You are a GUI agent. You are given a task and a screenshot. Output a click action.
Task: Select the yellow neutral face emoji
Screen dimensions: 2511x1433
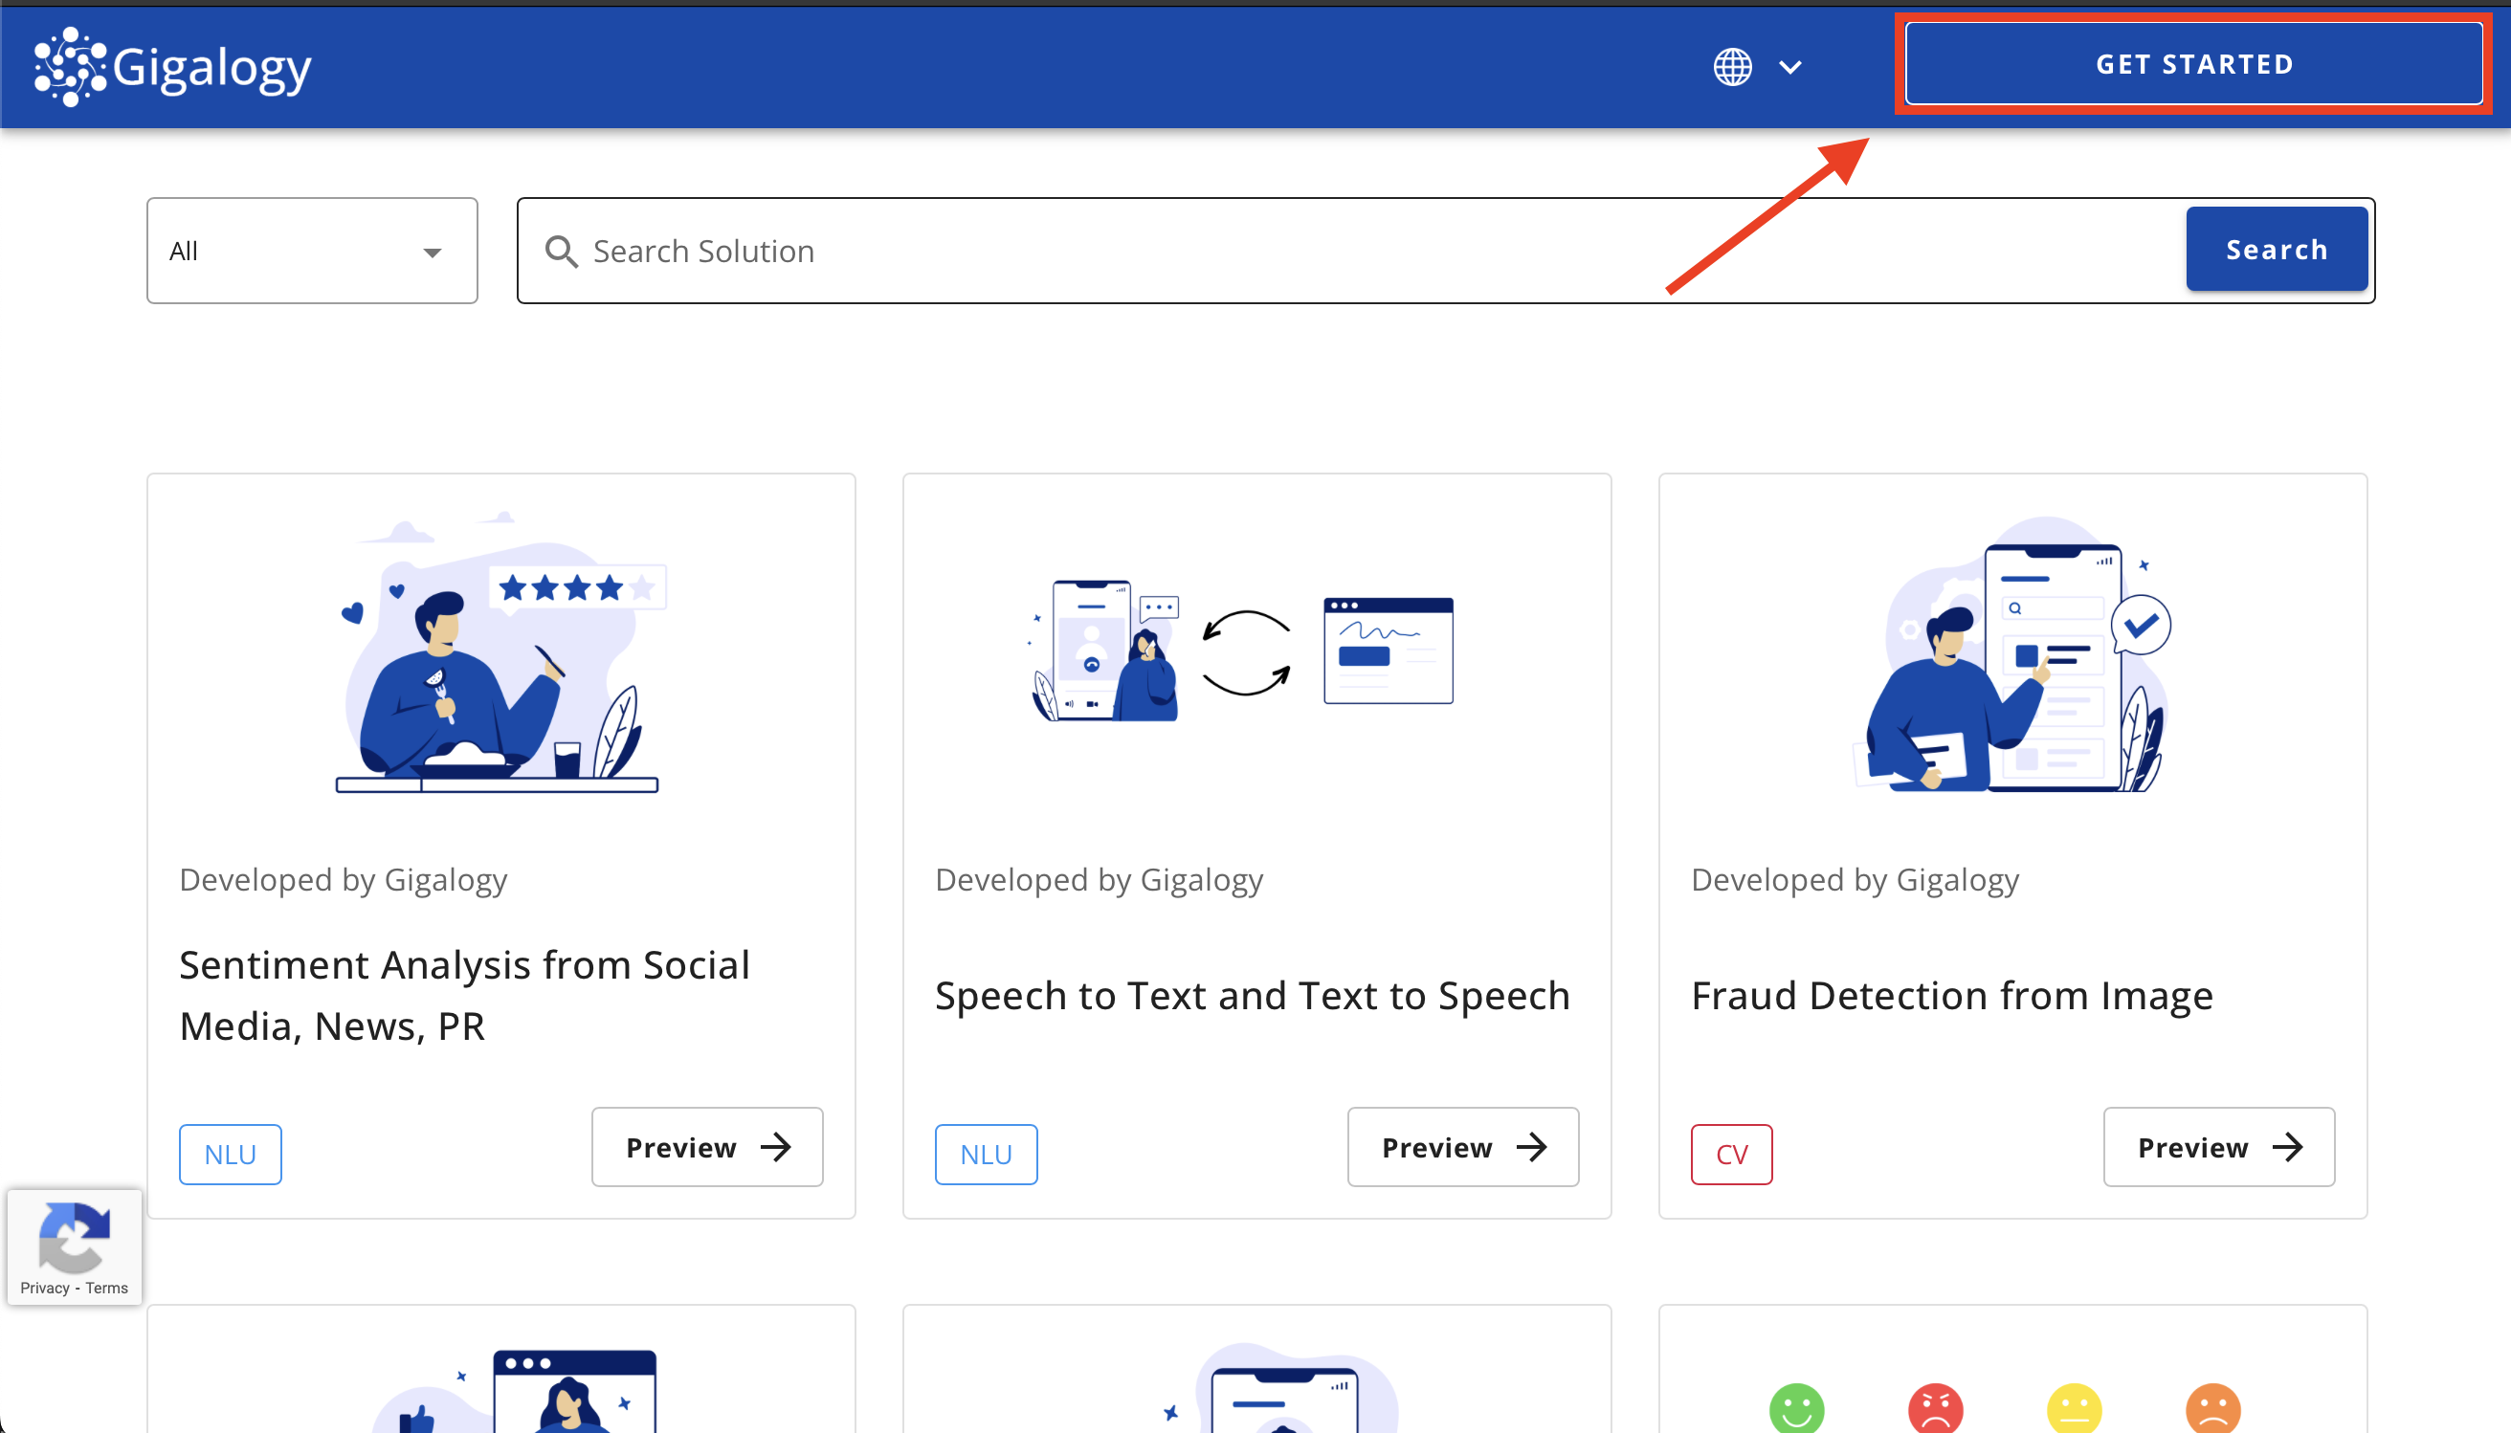click(x=2075, y=1409)
